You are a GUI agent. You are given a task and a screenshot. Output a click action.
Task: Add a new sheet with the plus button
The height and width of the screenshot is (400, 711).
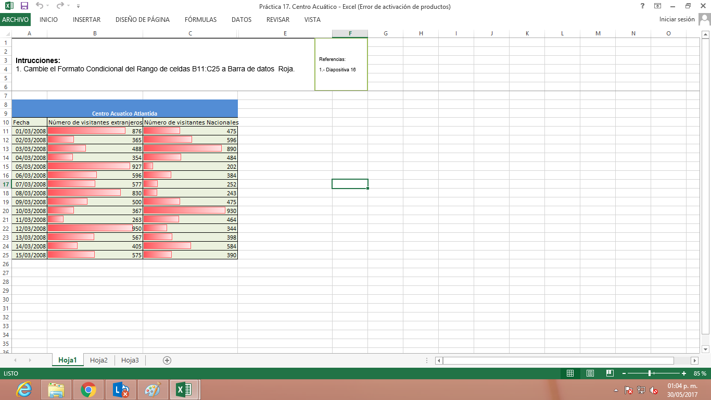167,360
